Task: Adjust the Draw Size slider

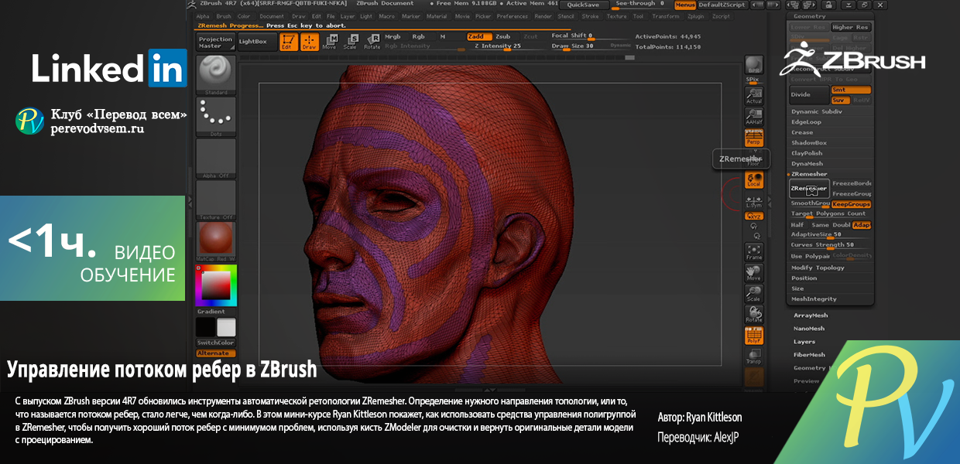Action: tap(577, 46)
